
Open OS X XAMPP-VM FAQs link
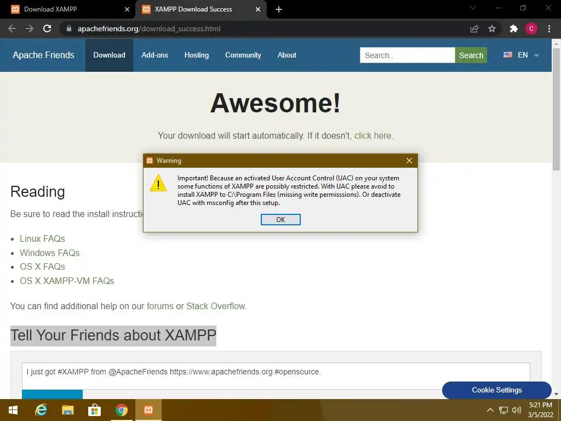67,281
